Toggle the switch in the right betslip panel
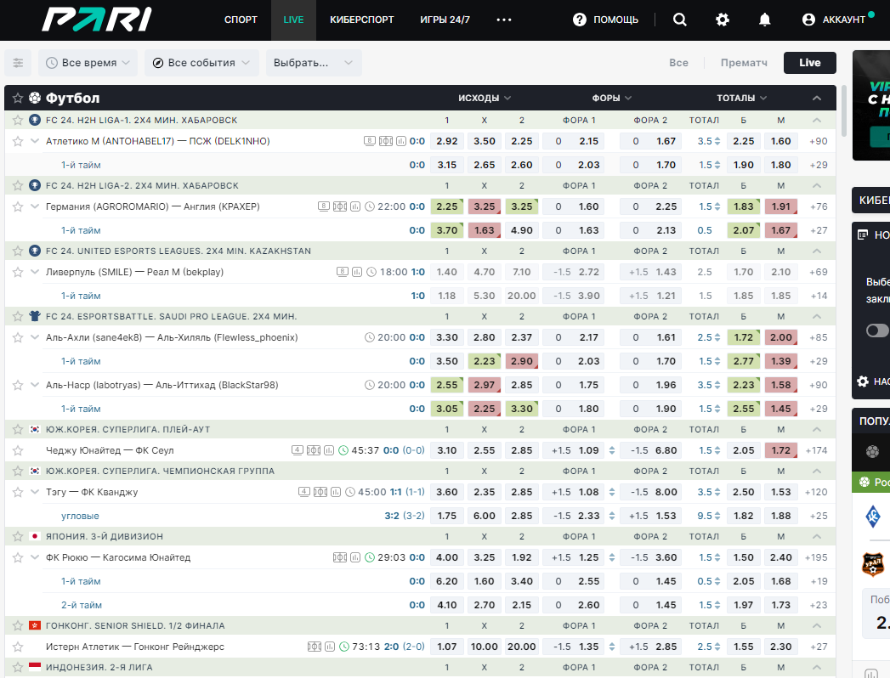Viewport: 890px width, 678px height. (877, 331)
